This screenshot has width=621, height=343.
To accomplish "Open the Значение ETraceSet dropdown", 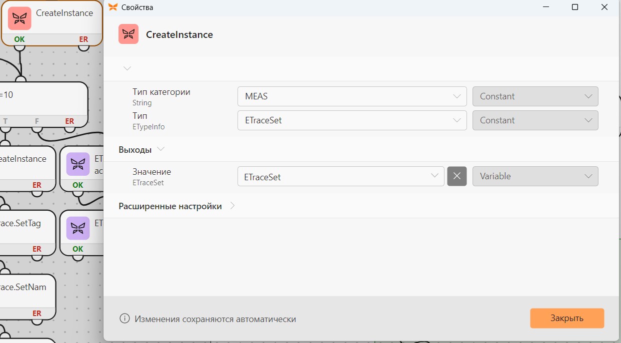I will pos(340,176).
